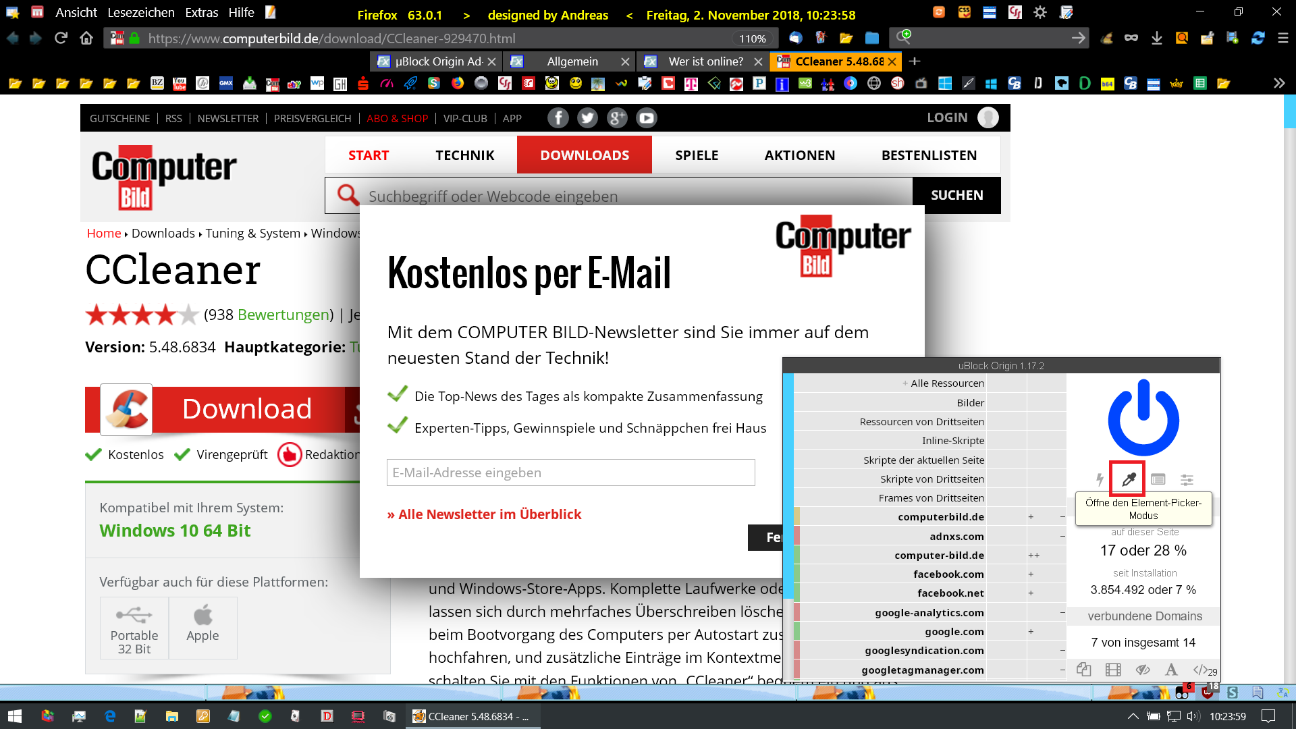Toggle uBlock remote fonts blocking A icon
1296x729 pixels.
(1171, 670)
